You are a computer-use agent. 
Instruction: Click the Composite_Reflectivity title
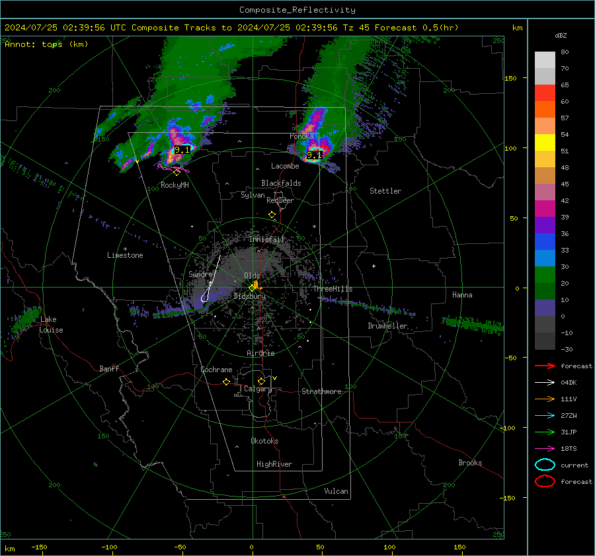297,10
